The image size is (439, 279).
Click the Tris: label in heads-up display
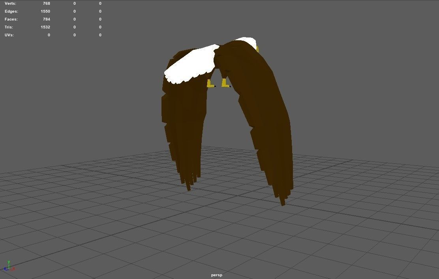pyautogui.click(x=9, y=27)
